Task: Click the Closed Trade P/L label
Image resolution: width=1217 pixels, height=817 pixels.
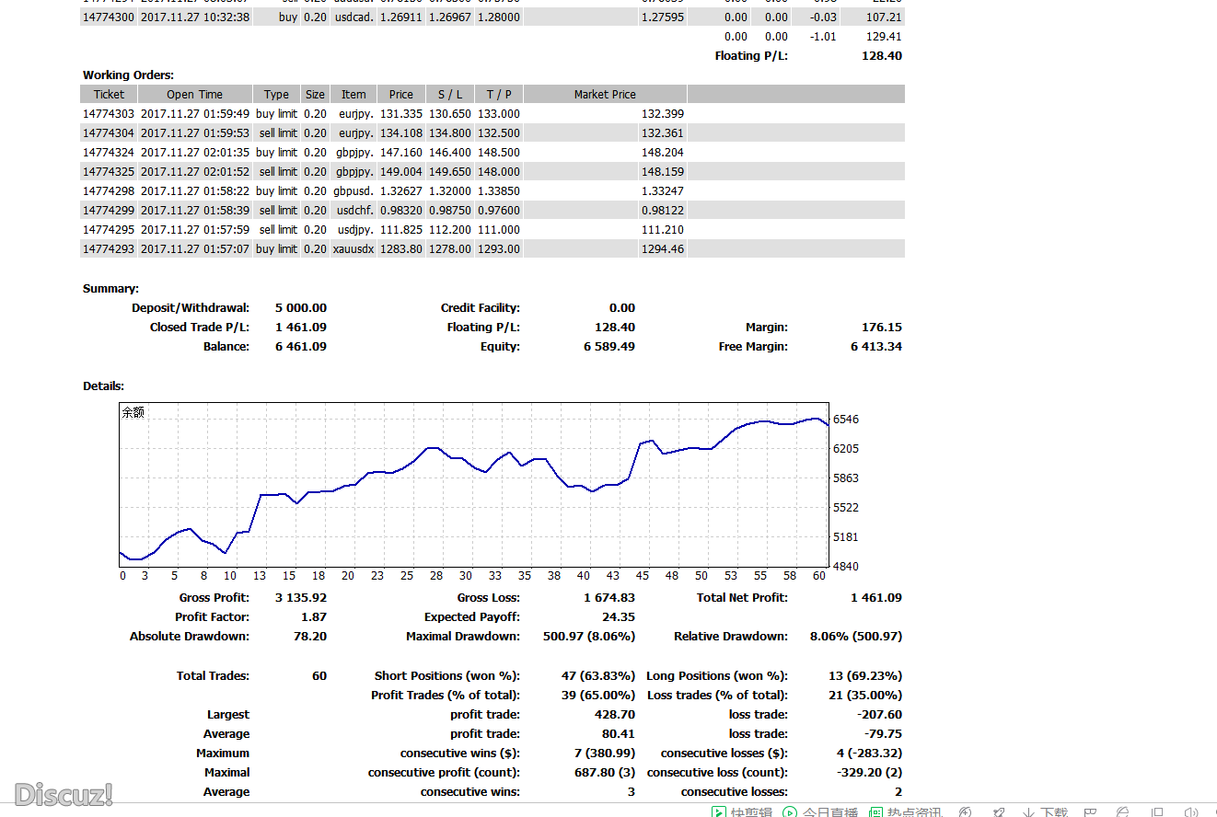Action: 200,327
